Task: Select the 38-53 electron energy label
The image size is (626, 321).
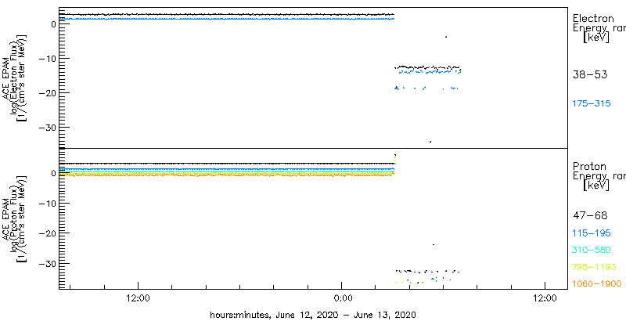Action: click(590, 74)
